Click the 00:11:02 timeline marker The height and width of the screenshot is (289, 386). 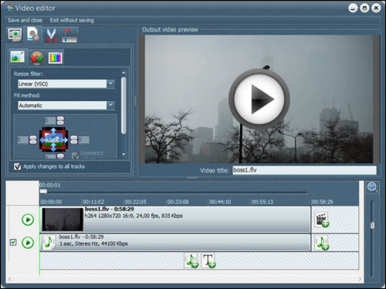click(x=93, y=202)
